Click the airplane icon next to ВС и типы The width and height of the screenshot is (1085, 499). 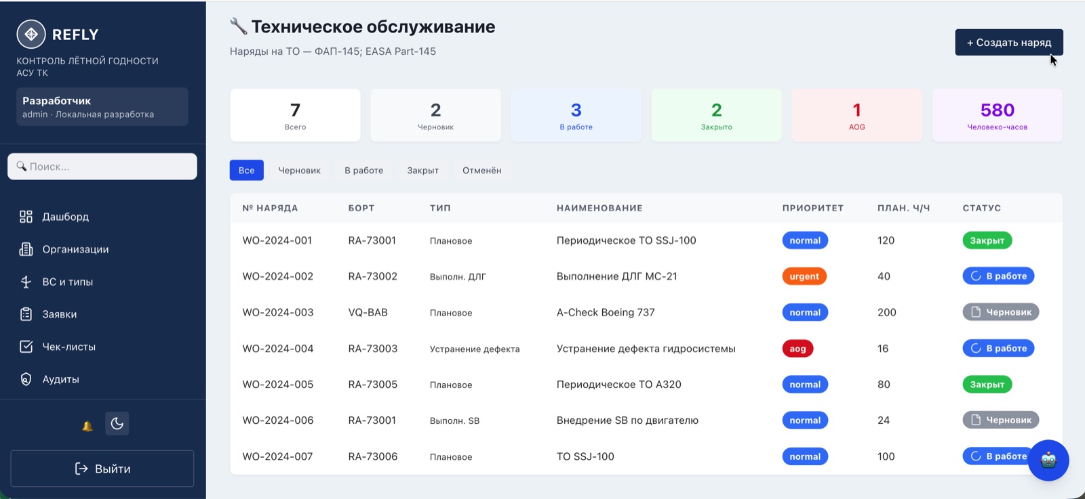(x=26, y=282)
